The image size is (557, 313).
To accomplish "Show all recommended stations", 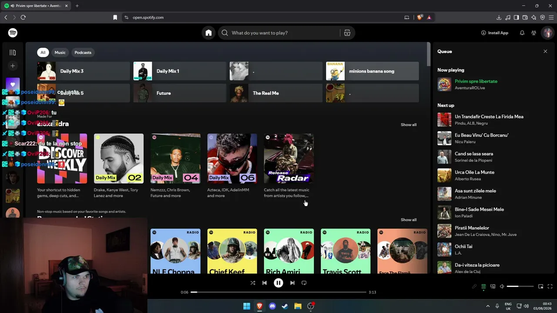I will pos(409,220).
